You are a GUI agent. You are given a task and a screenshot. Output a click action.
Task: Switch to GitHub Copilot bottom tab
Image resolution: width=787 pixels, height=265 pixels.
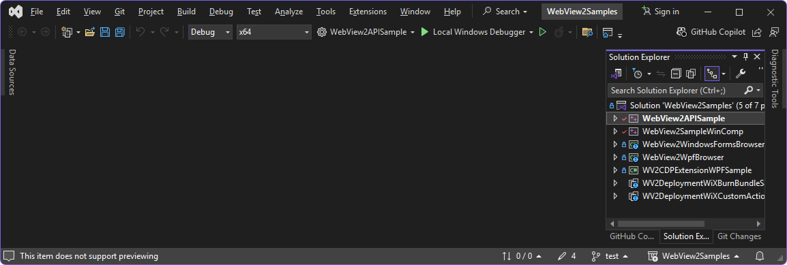point(632,236)
